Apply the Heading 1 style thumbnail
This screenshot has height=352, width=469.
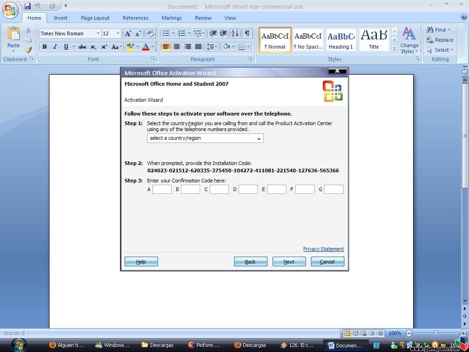(x=341, y=40)
